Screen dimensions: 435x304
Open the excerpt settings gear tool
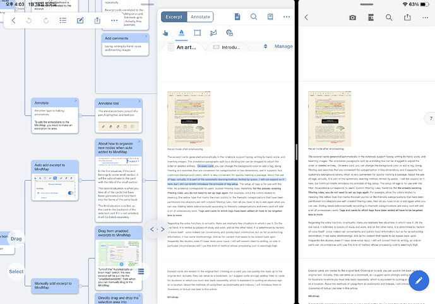(x=229, y=33)
